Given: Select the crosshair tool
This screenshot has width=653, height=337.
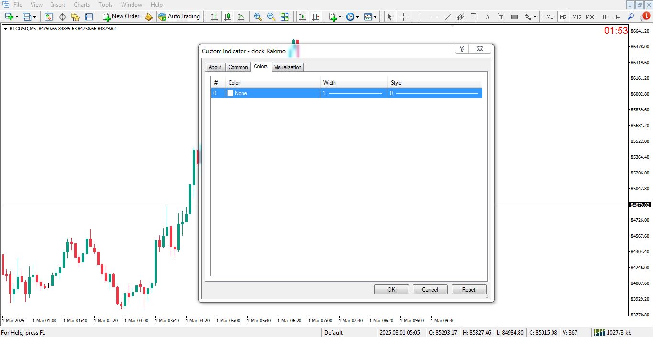Looking at the screenshot, I should (x=403, y=17).
